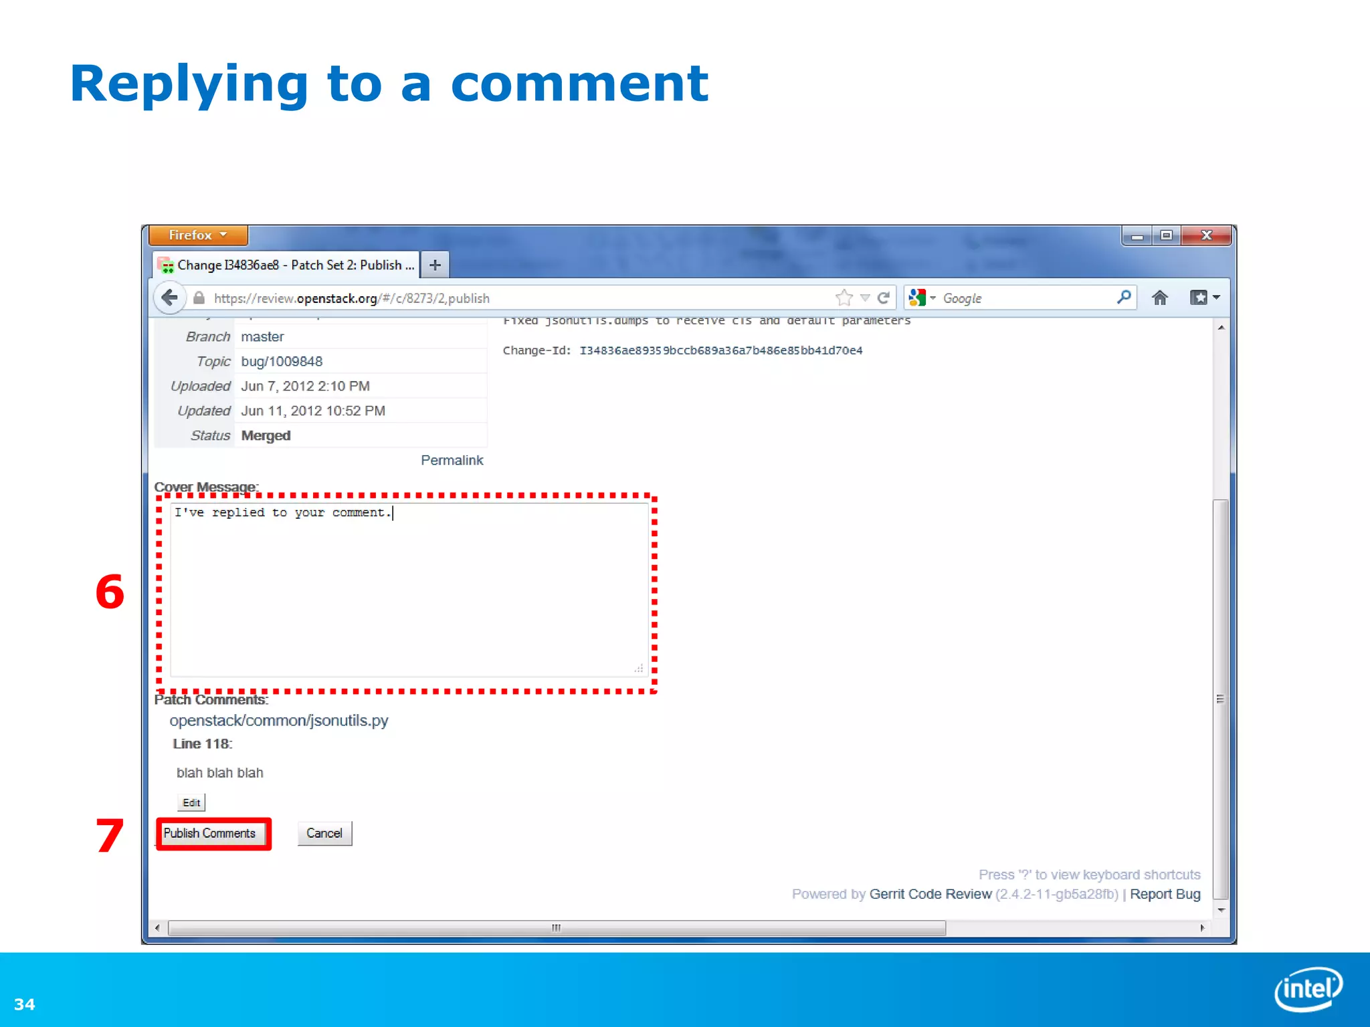
Task: Click the Publish Comments button
Action: [210, 833]
